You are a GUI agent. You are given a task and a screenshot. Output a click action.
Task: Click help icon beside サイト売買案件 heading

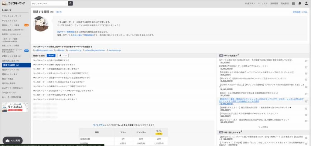pyautogui.click(x=238, y=55)
